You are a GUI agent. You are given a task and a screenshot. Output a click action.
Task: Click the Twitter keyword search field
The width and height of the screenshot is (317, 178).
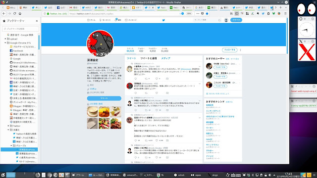(207, 20)
